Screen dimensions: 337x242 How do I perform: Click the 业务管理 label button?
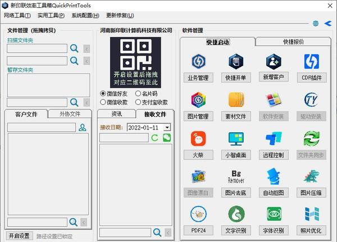tap(198, 78)
